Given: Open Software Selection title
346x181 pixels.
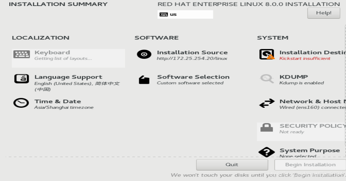Looking at the screenshot, I should click(x=193, y=77).
